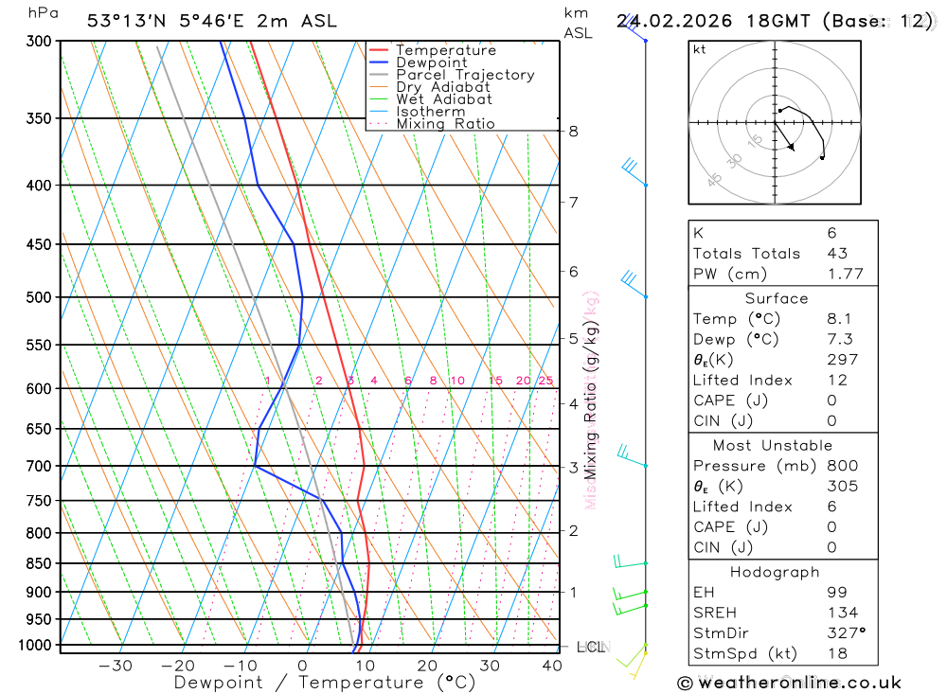Click the location title 53°13'N 5°46'E 2m ASL

tap(212, 21)
